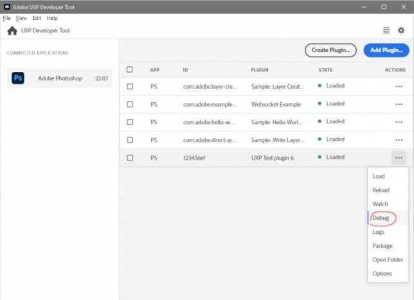The height and width of the screenshot is (300, 414).
Task: Choose Reload from the actions menu
Action: pyautogui.click(x=388, y=190)
